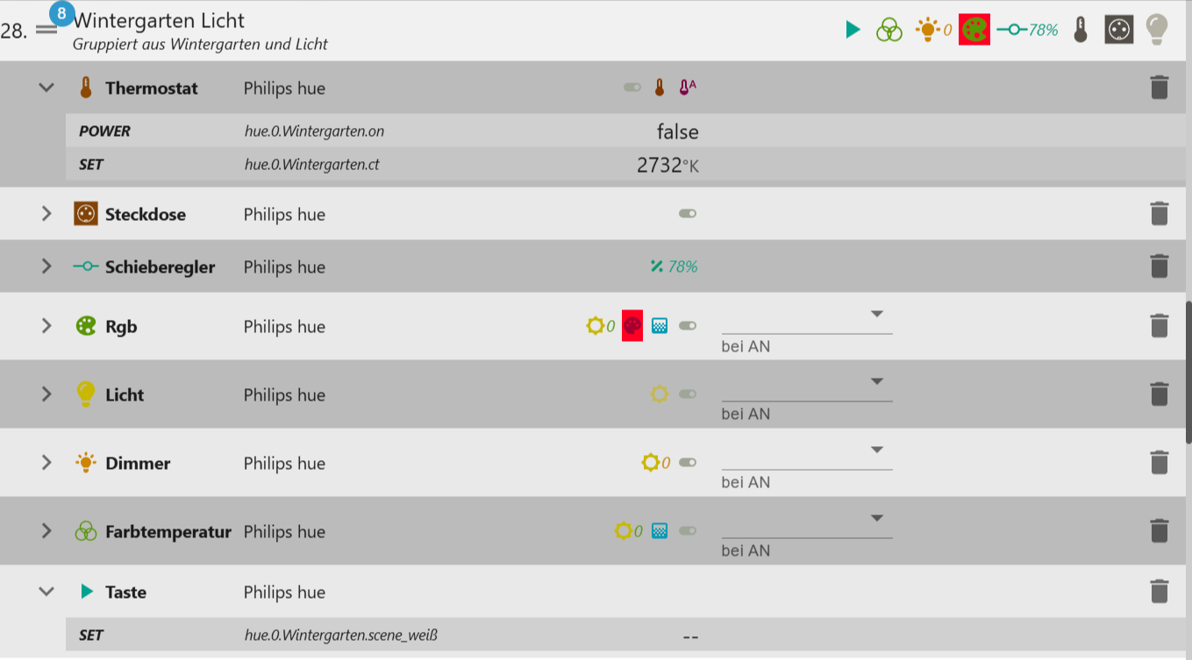This screenshot has width=1192, height=660.
Task: Click the dimmer brightness icon in the header
Action: click(930, 29)
